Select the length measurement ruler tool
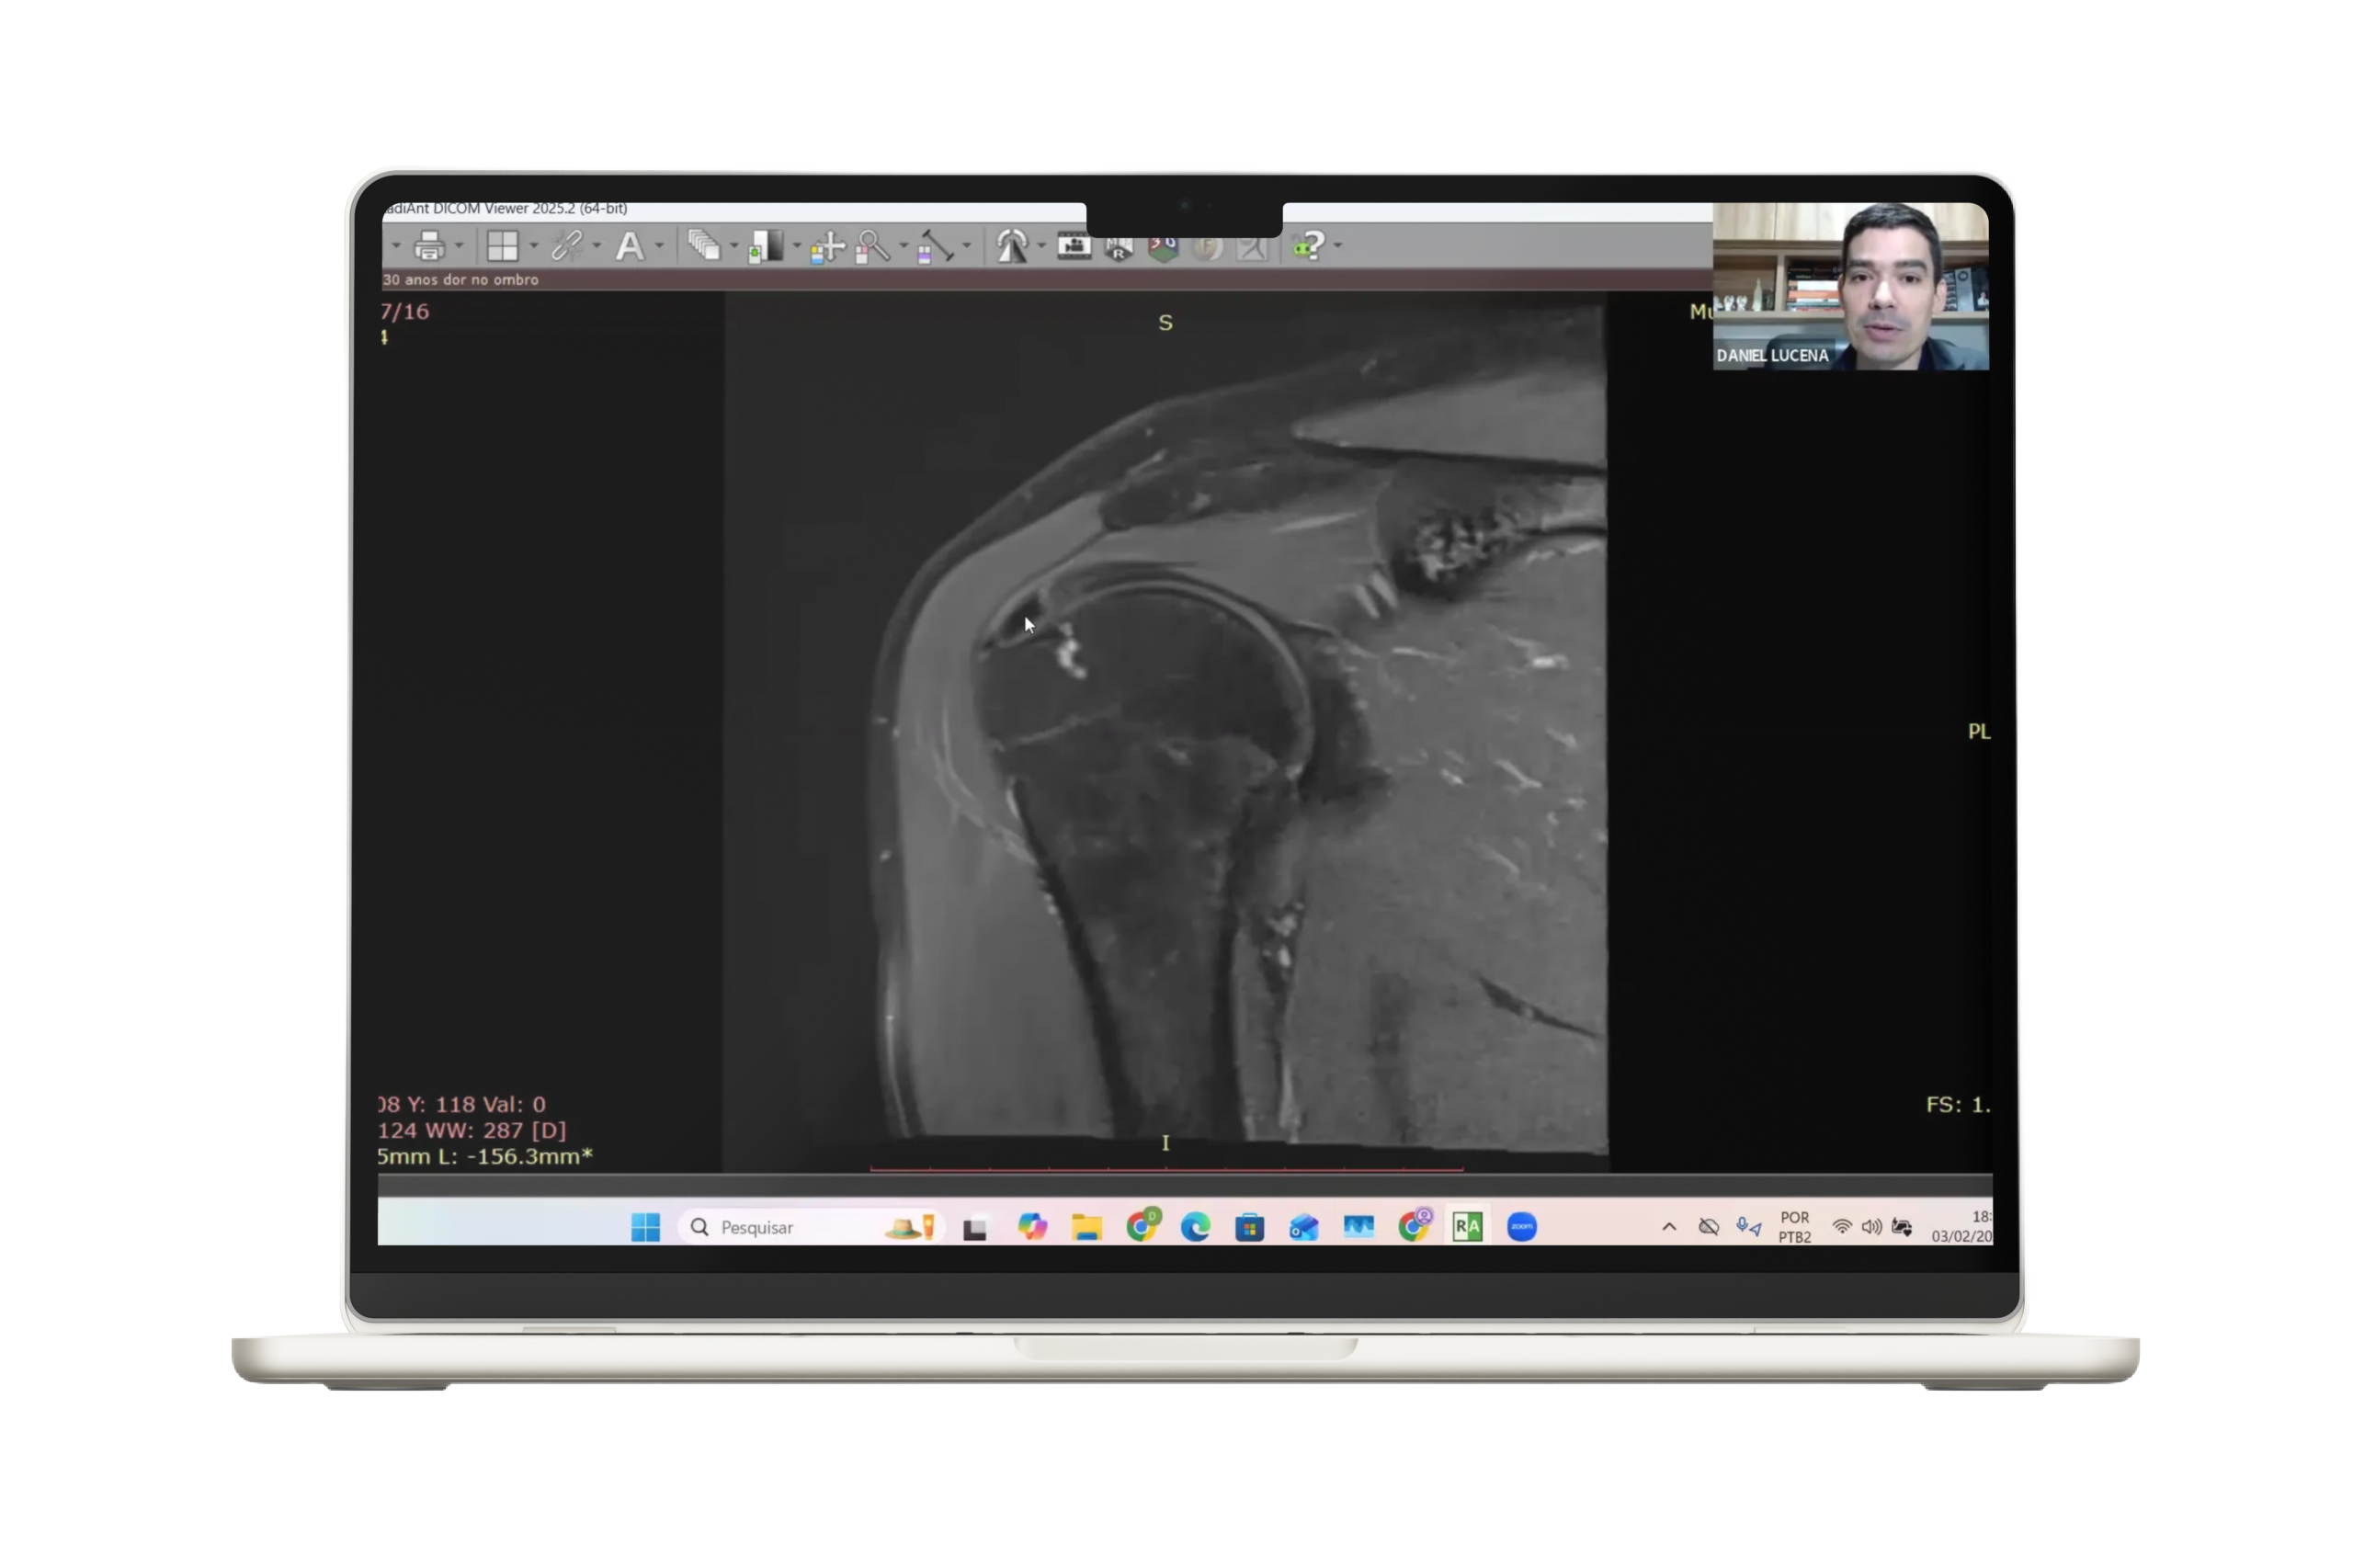Viewport: 2353px width, 1568px height. (x=935, y=246)
